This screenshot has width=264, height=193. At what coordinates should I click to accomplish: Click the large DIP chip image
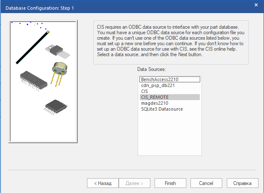click(x=33, y=80)
